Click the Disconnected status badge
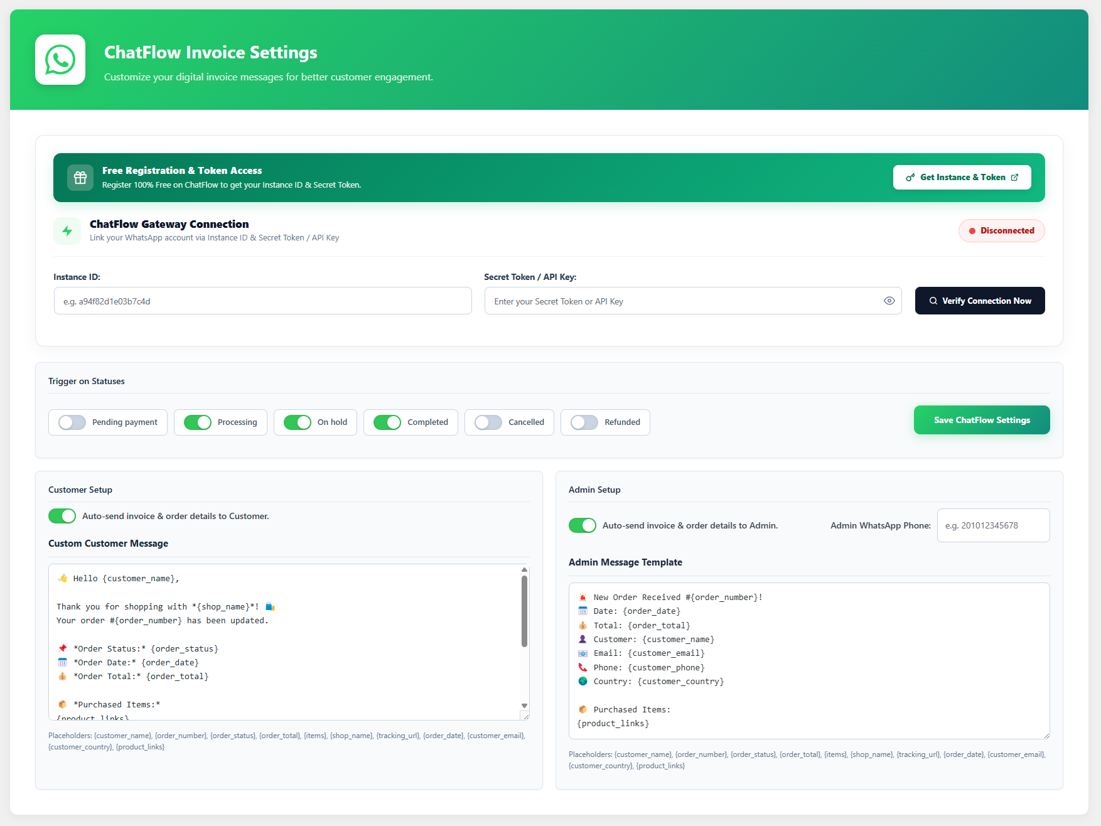Viewport: 1101px width, 826px height. [1002, 230]
